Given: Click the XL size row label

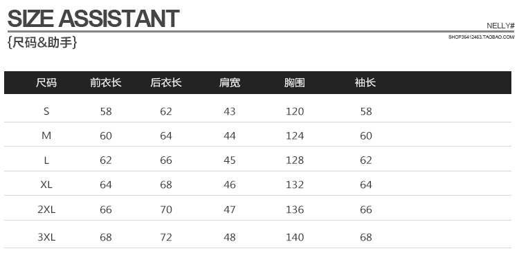Looking at the screenshot, I should coord(46,184).
